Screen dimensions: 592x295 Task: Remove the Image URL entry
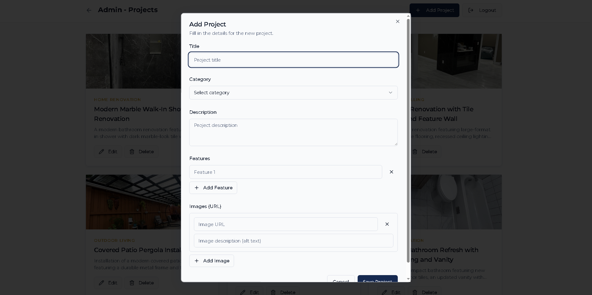click(x=387, y=224)
